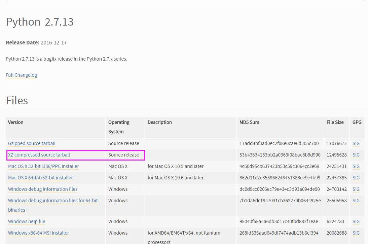Click the Files section heading
Viewport: 368px width, 244px height.
17,101
